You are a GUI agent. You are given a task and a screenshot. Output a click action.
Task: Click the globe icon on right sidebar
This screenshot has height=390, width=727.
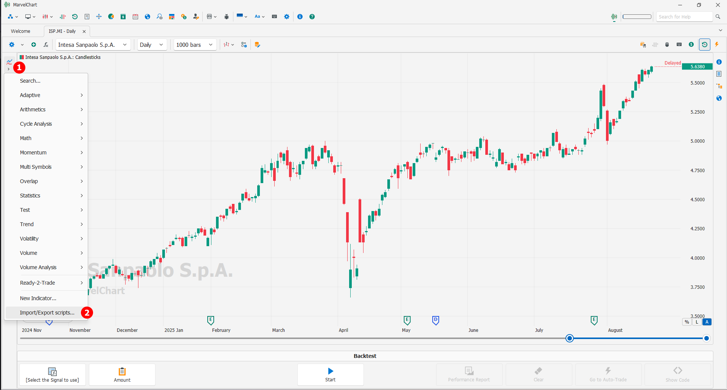[x=719, y=98]
